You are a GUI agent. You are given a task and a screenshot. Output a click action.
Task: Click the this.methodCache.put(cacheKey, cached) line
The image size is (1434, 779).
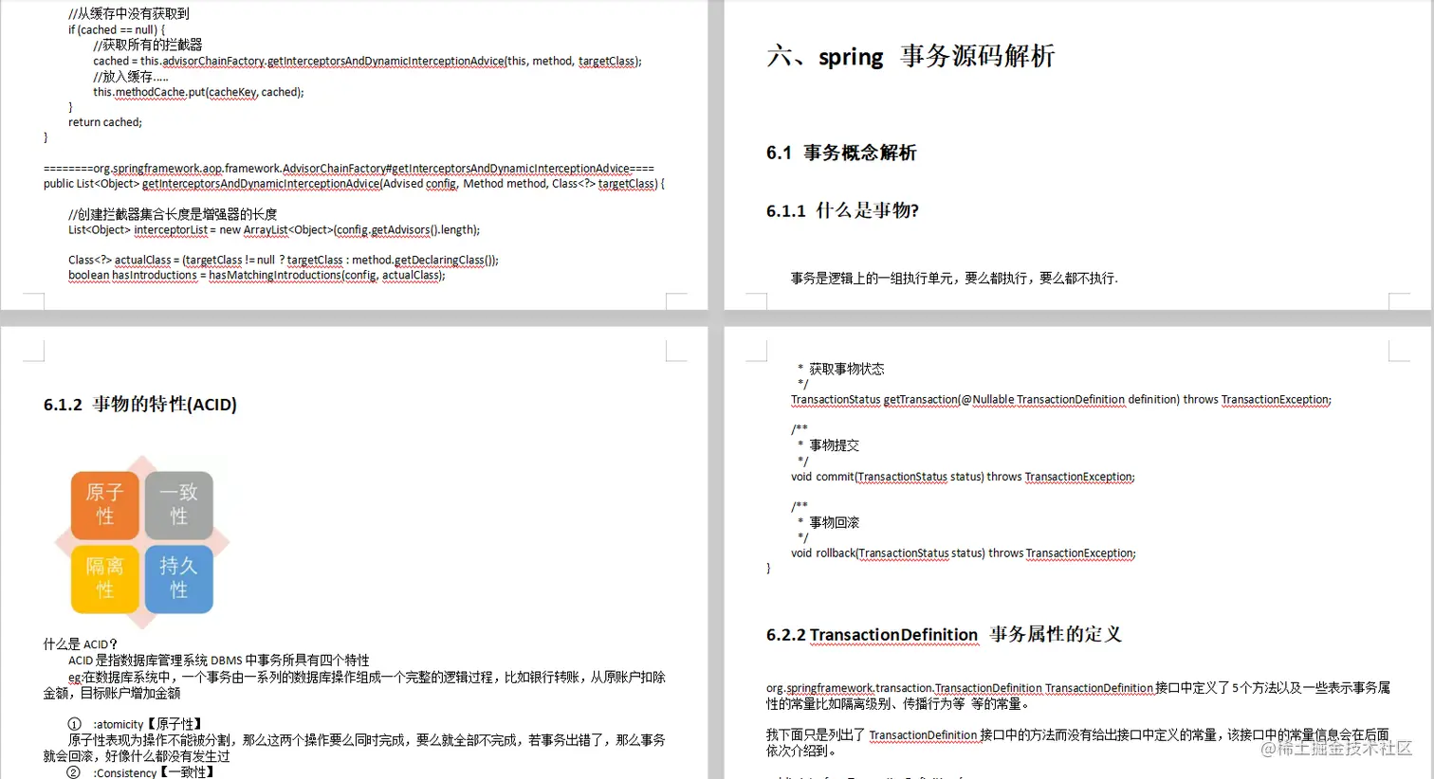[x=198, y=92]
